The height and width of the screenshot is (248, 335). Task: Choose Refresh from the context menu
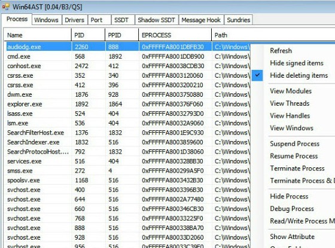click(281, 51)
